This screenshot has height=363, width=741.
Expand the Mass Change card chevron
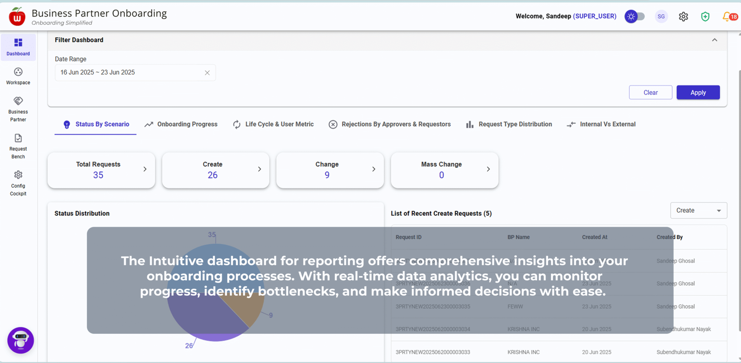coord(488,169)
